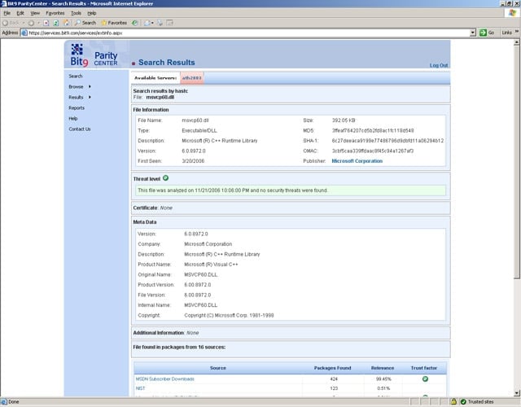
Task: Open the File menu
Action: [x=7, y=13]
